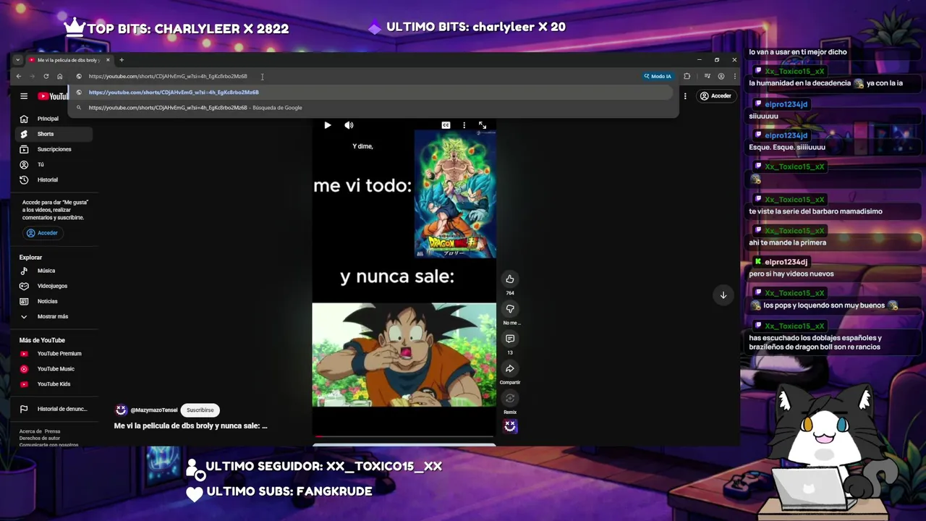Go back with the browser back arrow
Screen dimensions: 926x521
19,76
